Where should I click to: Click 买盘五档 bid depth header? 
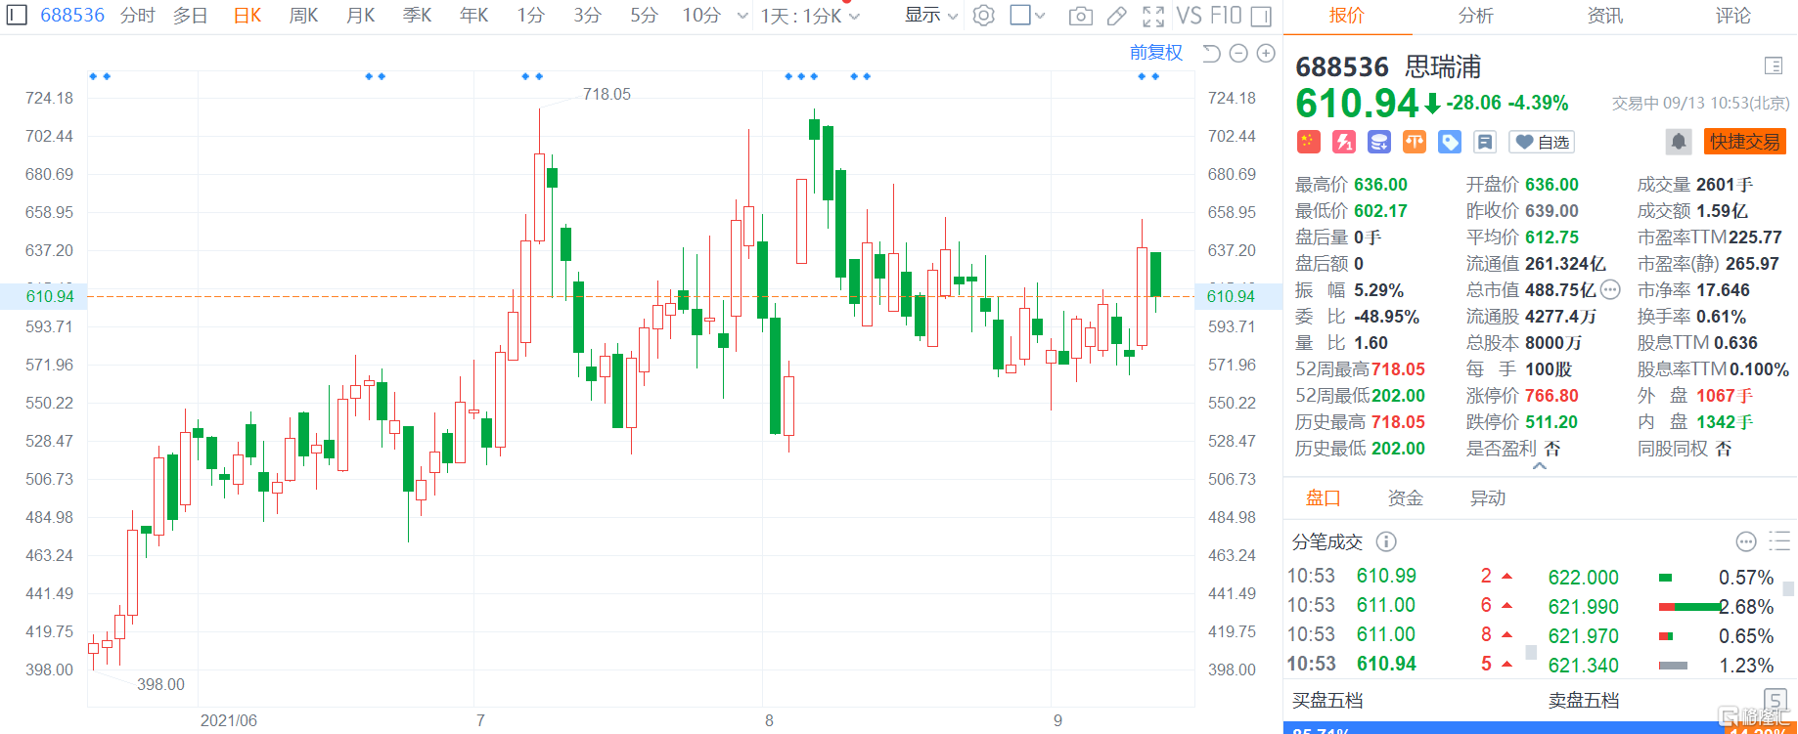coord(1327,701)
